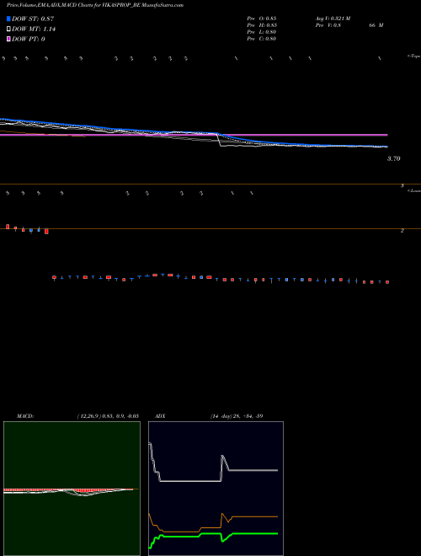
Task: Click the white DOW MT legend swatch
Action: click(x=8, y=29)
